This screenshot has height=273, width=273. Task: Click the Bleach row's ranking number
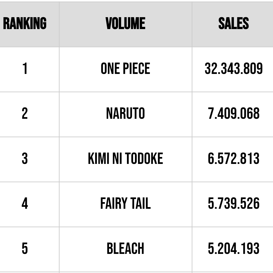25,248
